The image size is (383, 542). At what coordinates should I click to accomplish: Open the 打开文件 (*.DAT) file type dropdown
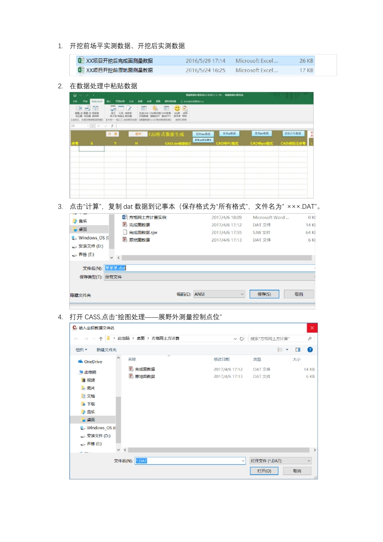[281, 461]
